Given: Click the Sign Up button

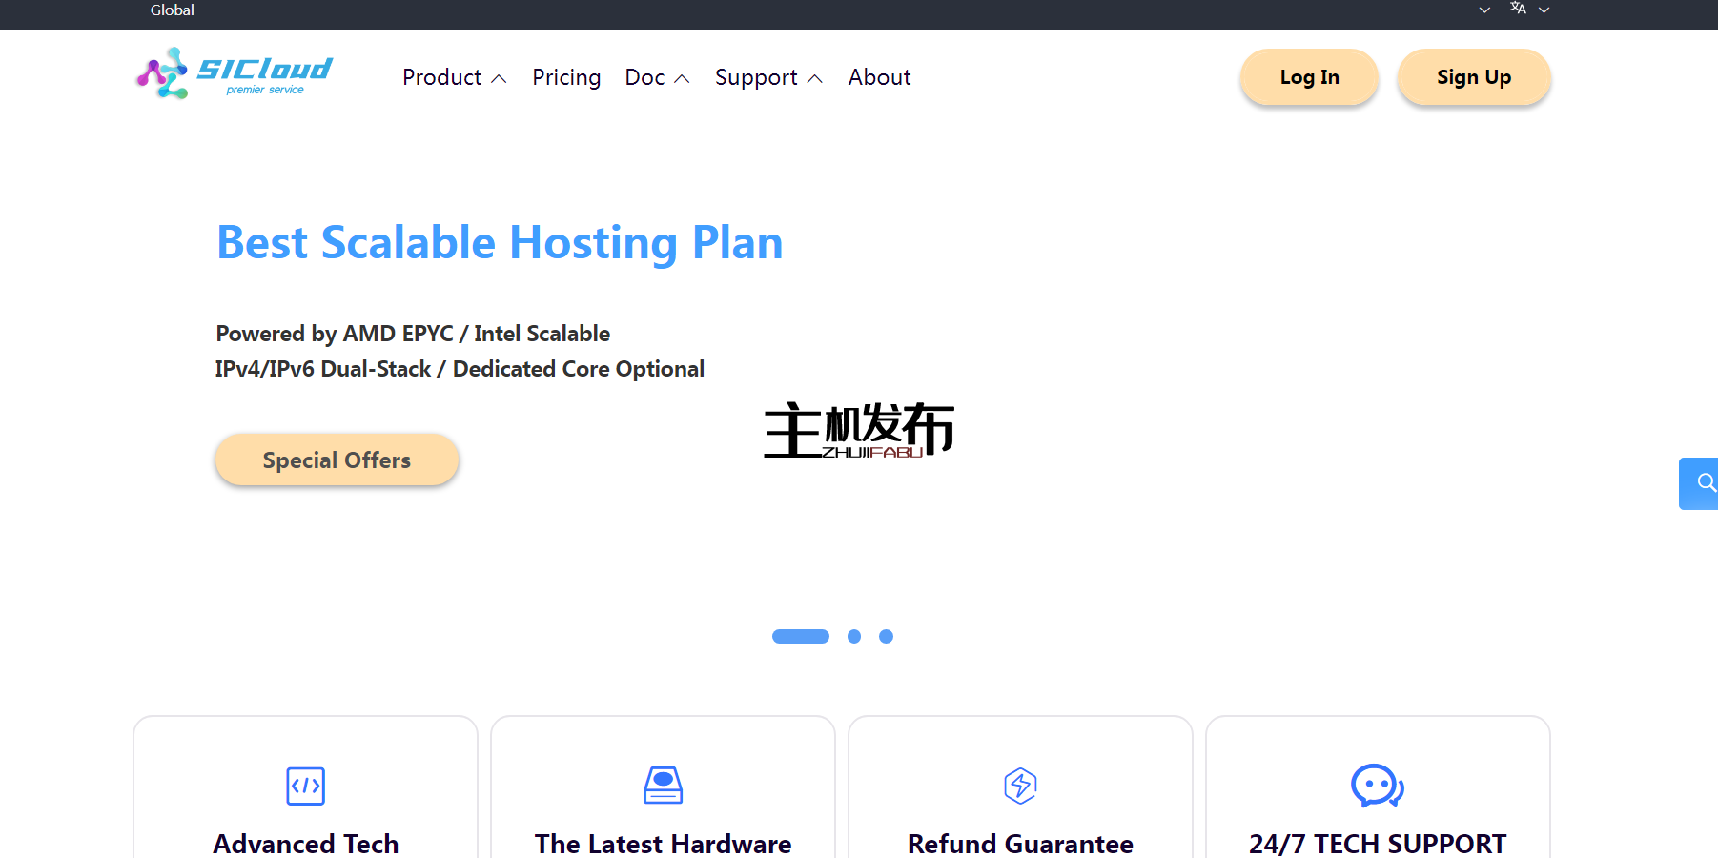Looking at the screenshot, I should (x=1473, y=76).
